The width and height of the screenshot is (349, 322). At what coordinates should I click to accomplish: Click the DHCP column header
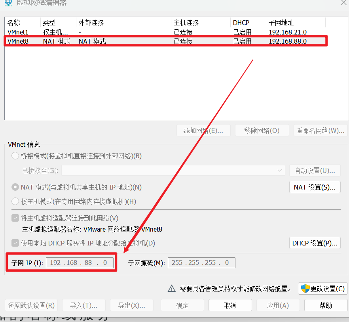(248, 23)
